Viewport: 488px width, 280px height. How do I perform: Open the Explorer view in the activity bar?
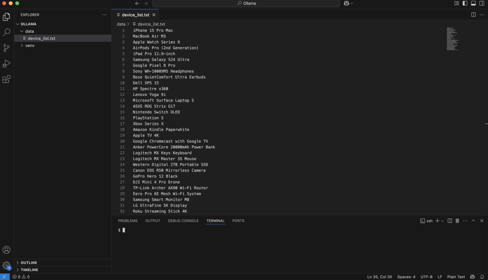tap(7, 17)
